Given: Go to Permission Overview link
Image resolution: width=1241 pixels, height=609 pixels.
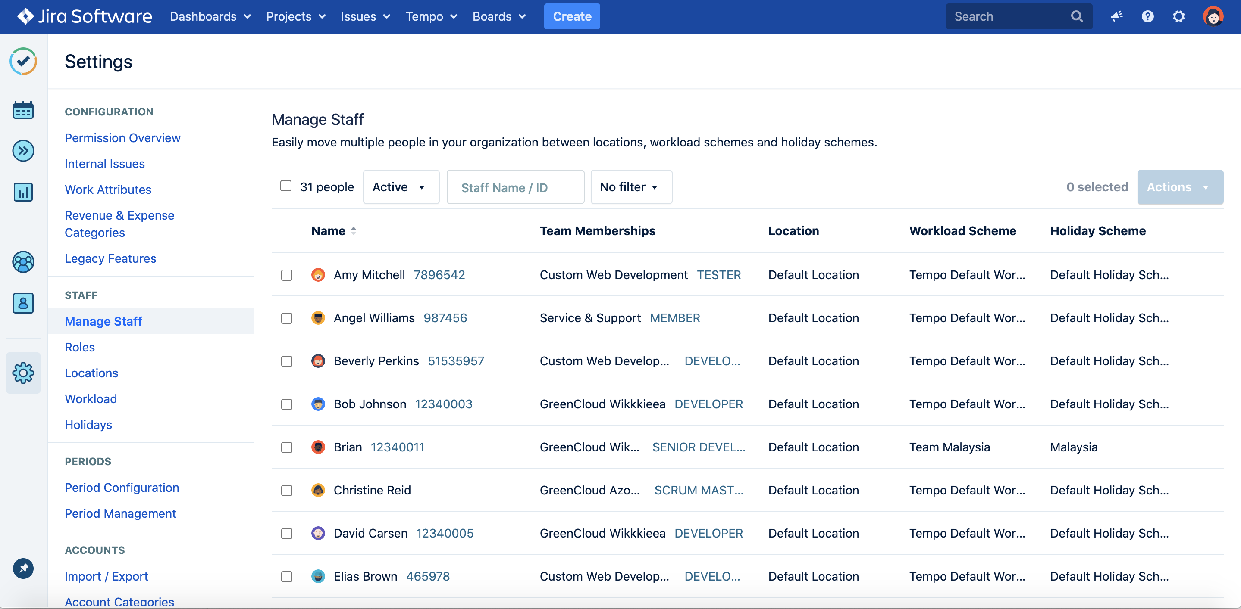Looking at the screenshot, I should 122,137.
